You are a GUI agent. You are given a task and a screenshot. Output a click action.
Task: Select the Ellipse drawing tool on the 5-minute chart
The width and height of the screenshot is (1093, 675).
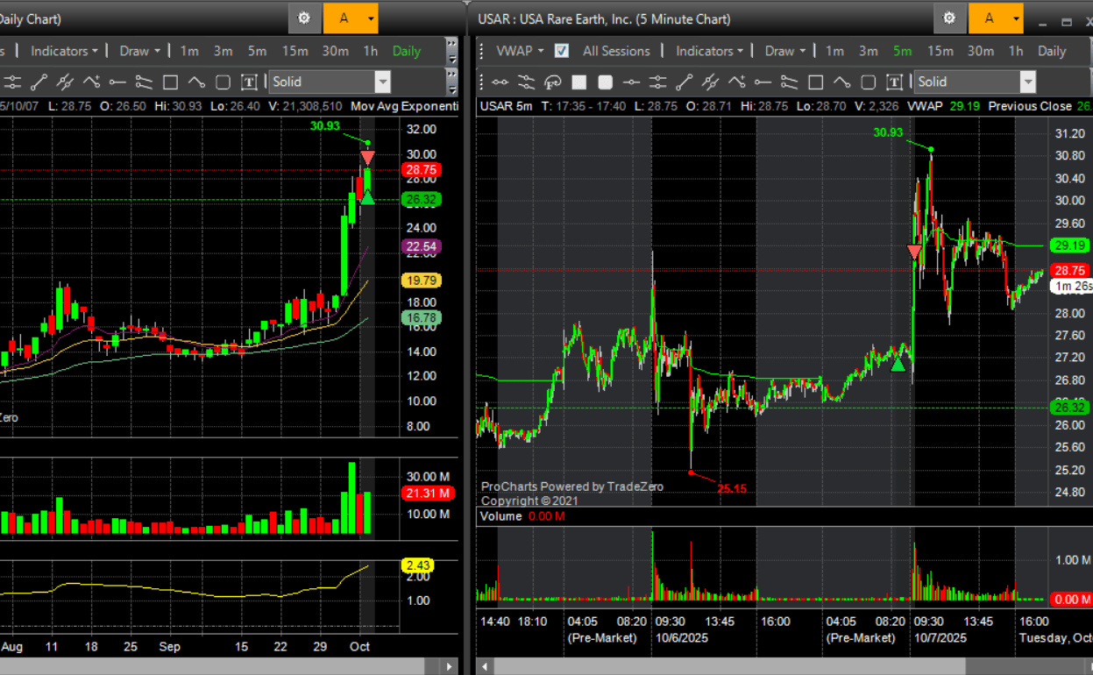tap(866, 82)
